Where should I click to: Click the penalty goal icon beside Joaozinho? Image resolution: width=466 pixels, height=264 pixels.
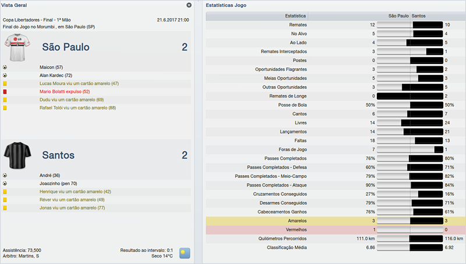click(5, 183)
